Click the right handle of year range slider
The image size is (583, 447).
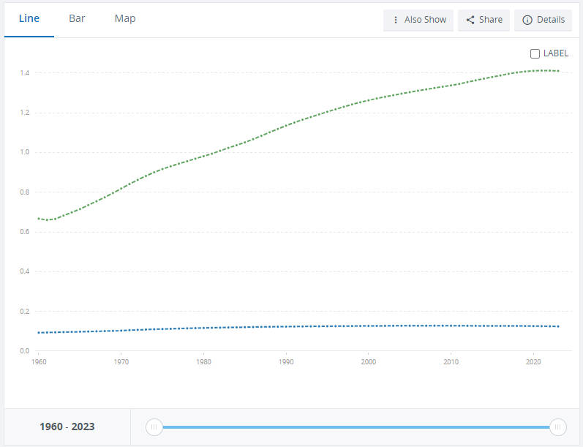point(557,427)
